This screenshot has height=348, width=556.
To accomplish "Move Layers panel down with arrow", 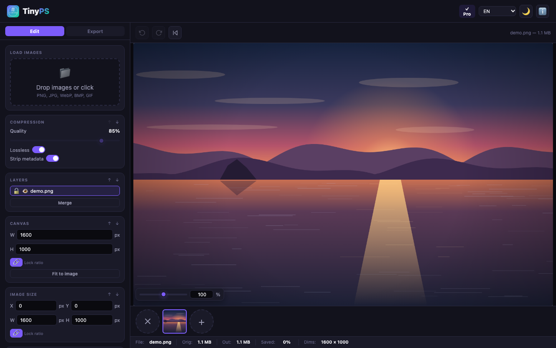I will pos(117,180).
